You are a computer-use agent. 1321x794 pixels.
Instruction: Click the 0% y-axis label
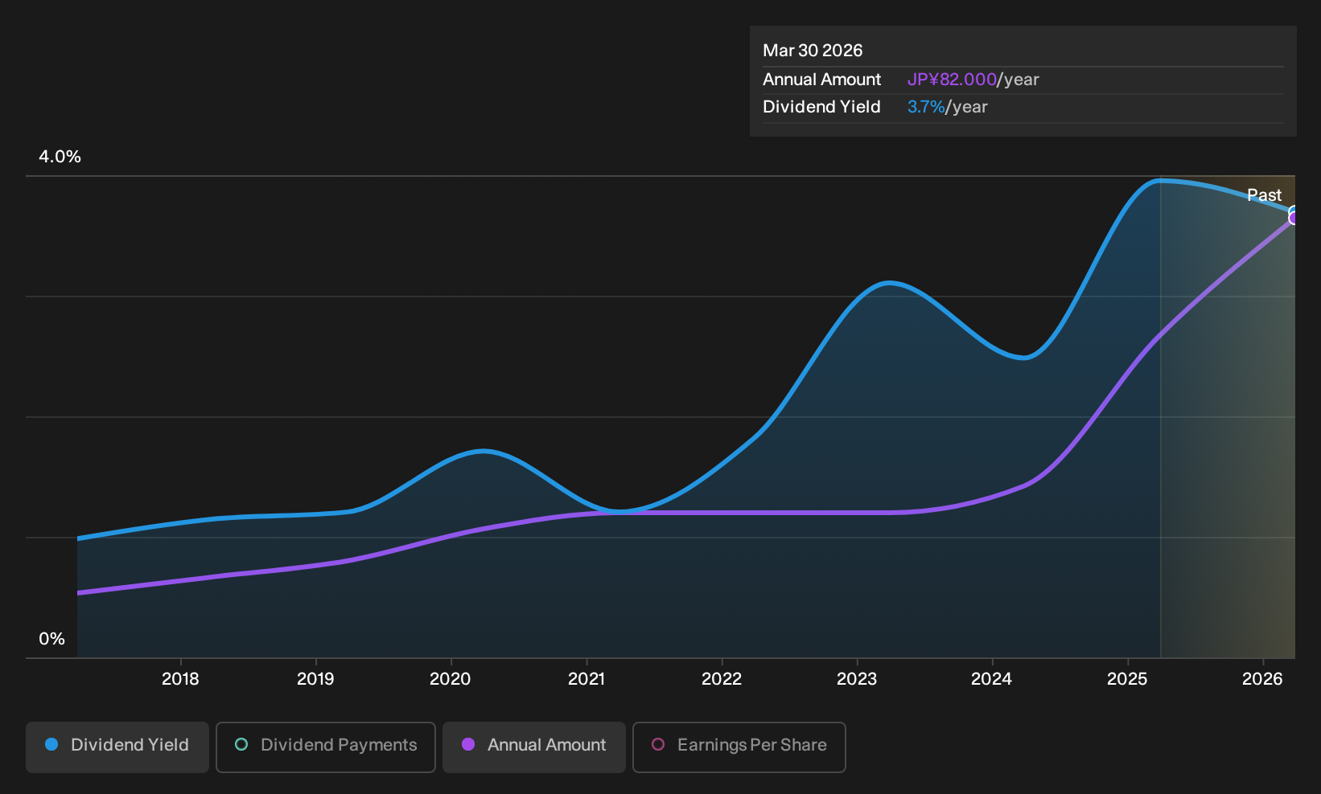(52, 639)
